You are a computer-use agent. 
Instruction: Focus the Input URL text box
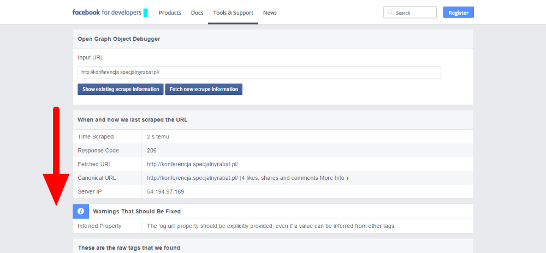click(x=259, y=73)
